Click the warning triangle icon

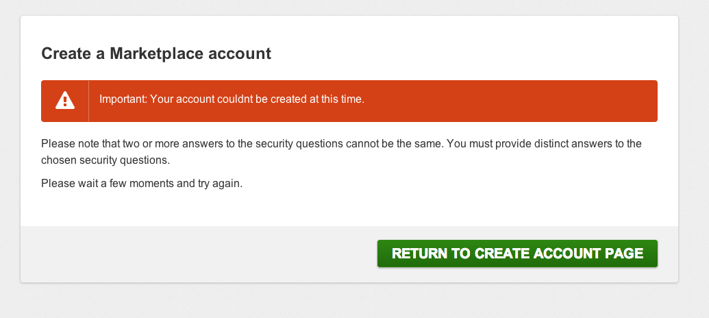pyautogui.click(x=65, y=101)
